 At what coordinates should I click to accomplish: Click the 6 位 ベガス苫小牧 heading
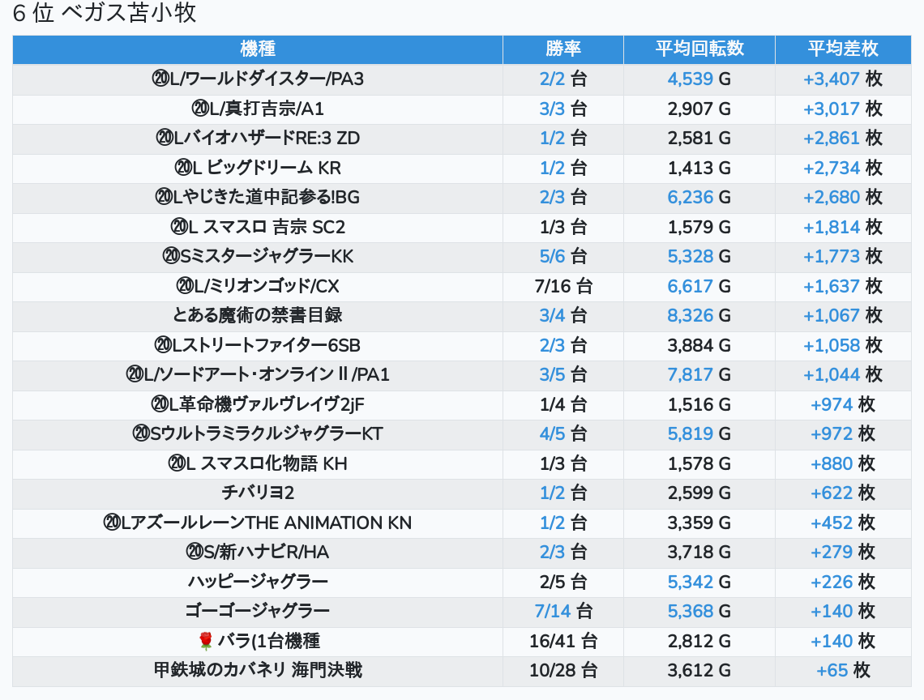click(x=105, y=13)
